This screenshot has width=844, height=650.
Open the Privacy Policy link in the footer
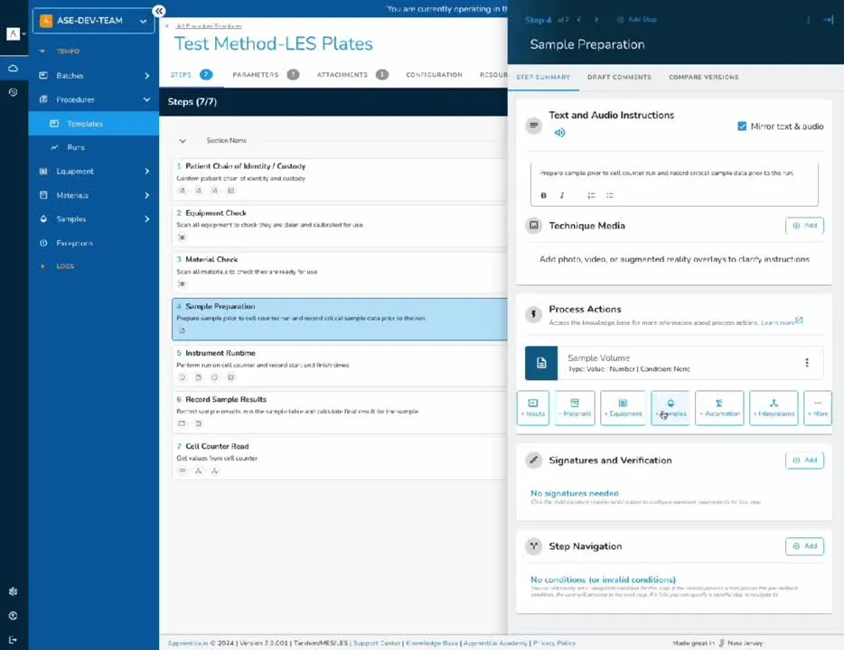(554, 643)
